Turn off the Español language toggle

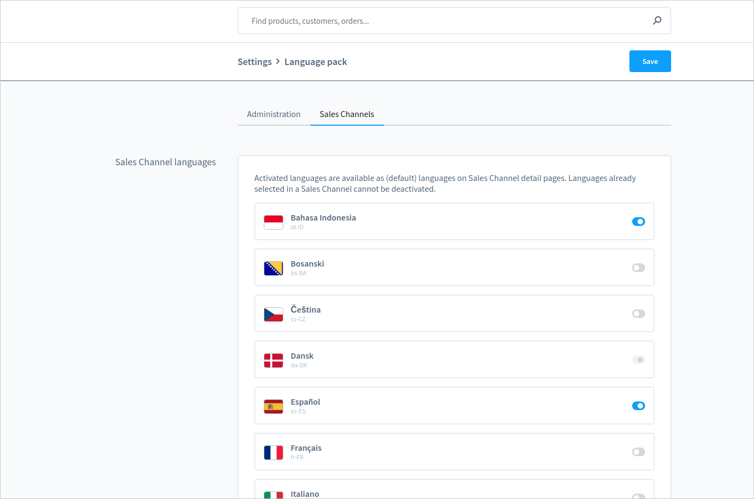coord(639,406)
